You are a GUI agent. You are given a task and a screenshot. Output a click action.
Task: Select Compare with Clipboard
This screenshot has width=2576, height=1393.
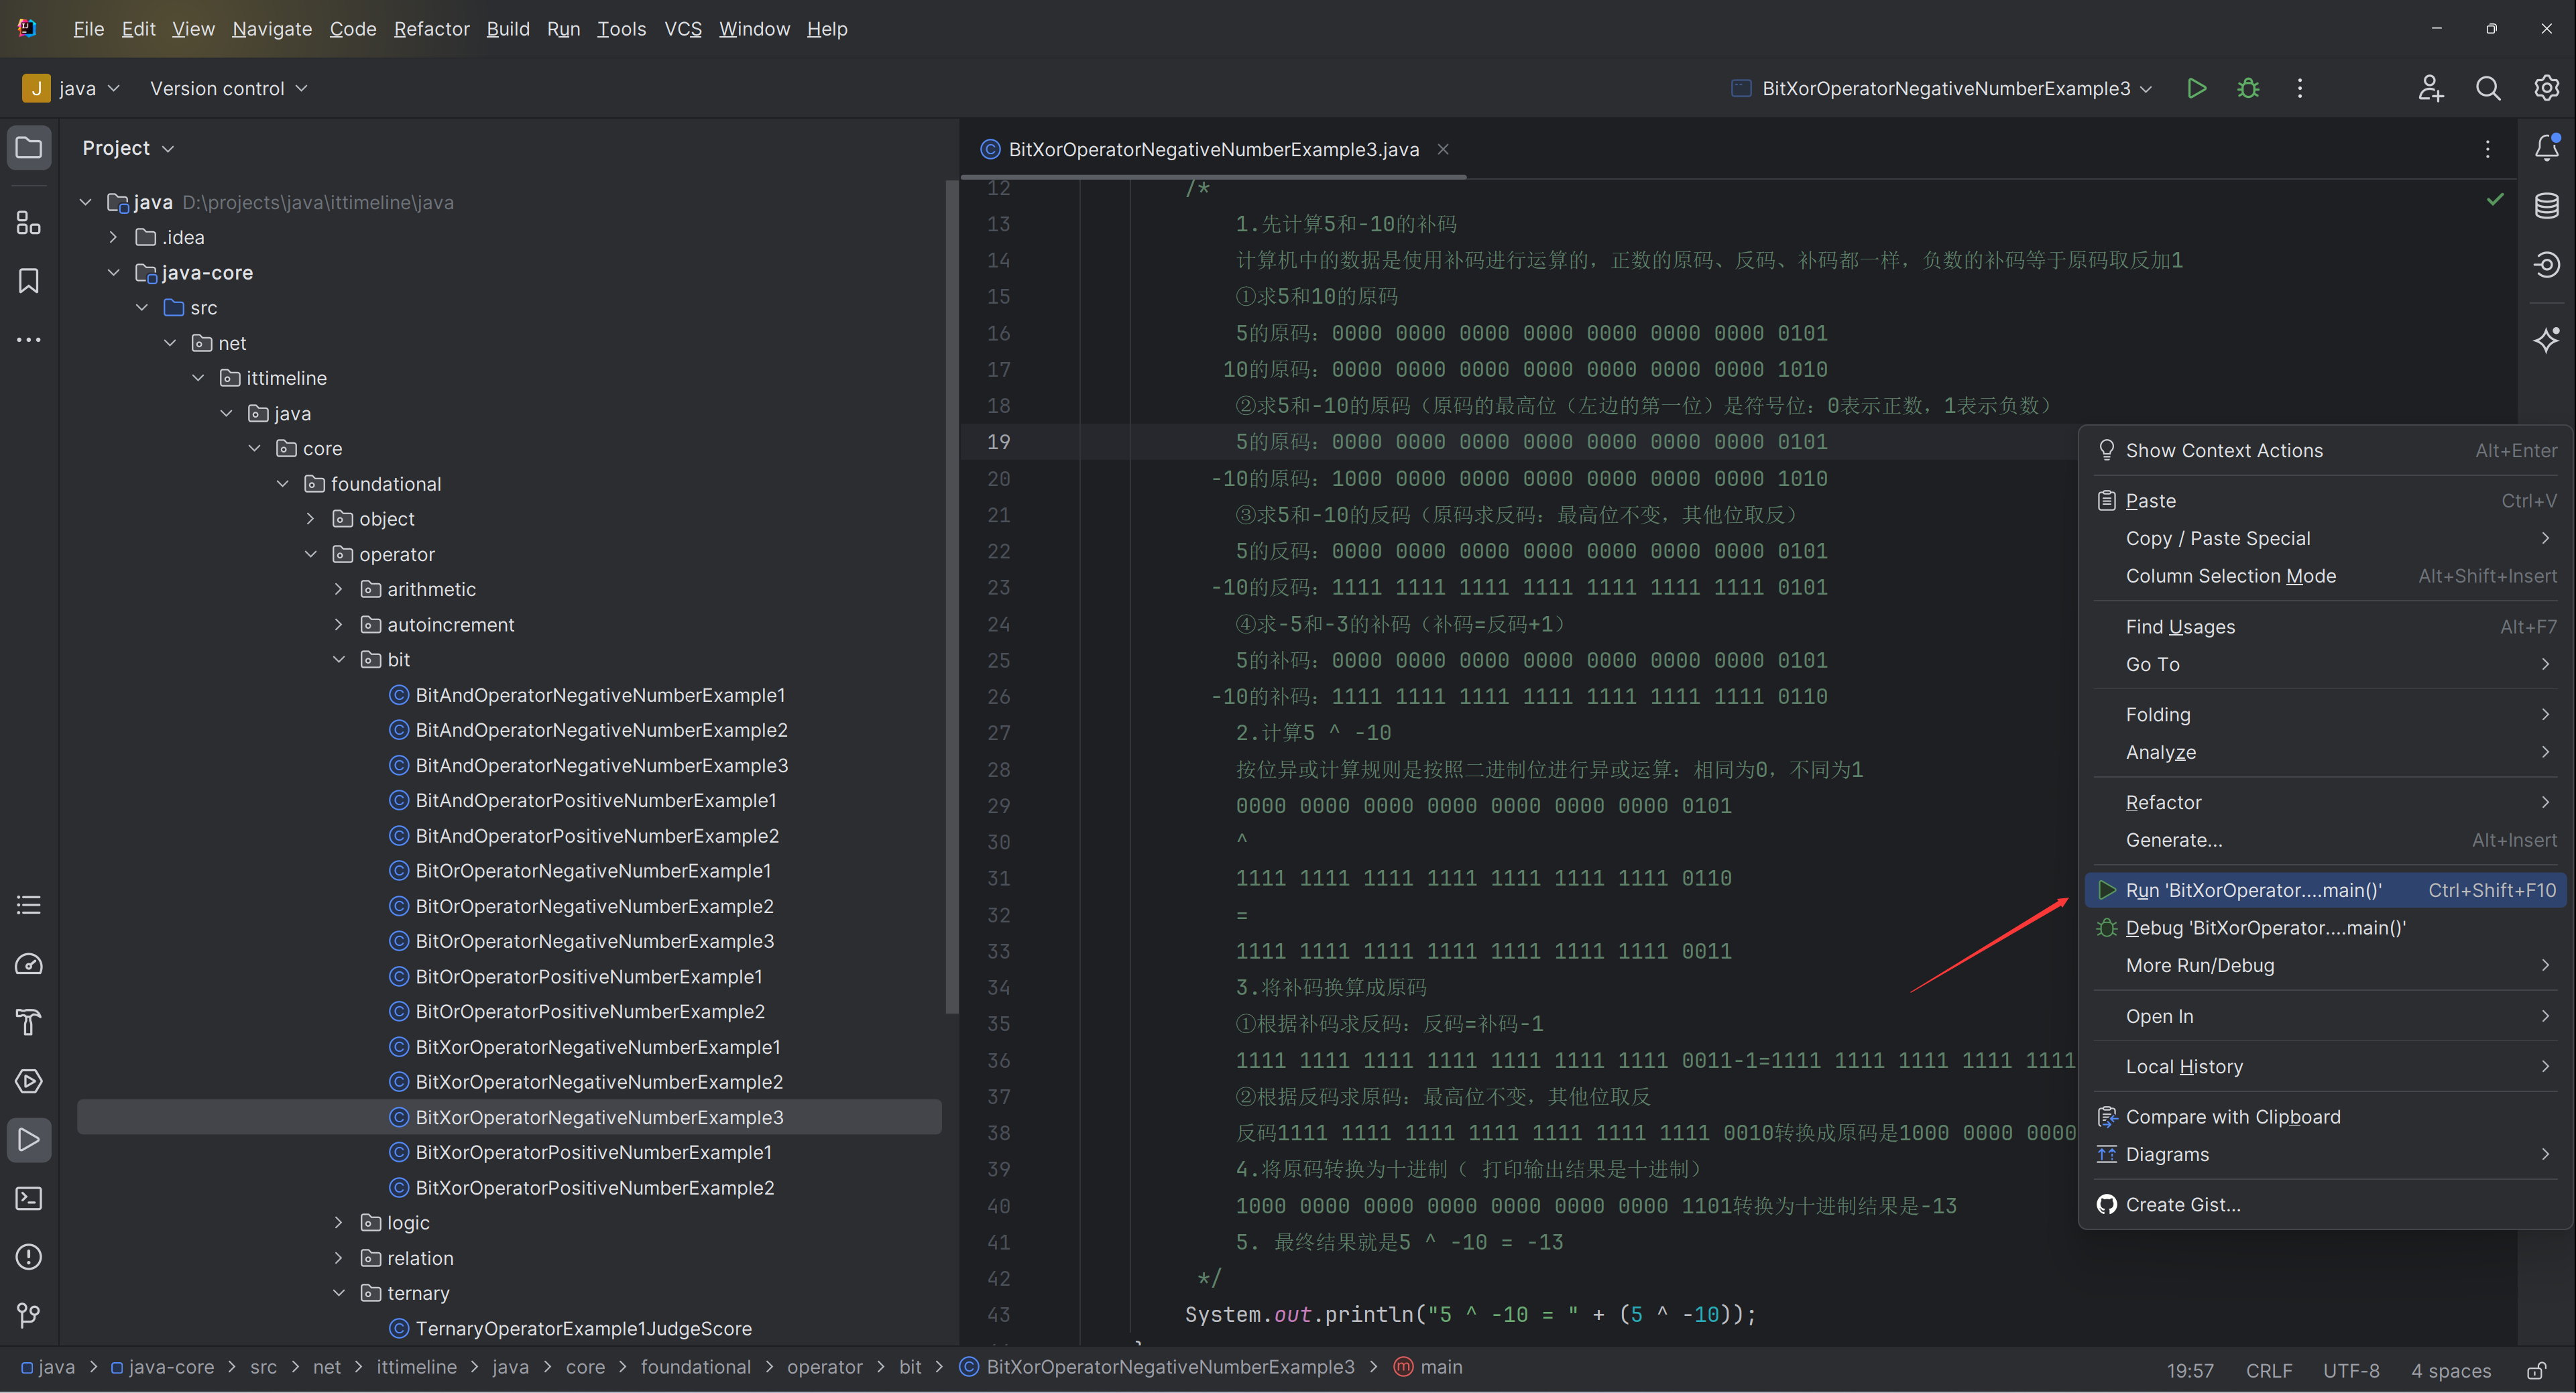(2325, 1117)
